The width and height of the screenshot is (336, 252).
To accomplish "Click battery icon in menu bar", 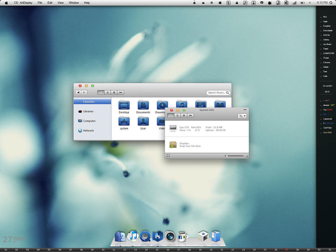I will click(302, 3).
